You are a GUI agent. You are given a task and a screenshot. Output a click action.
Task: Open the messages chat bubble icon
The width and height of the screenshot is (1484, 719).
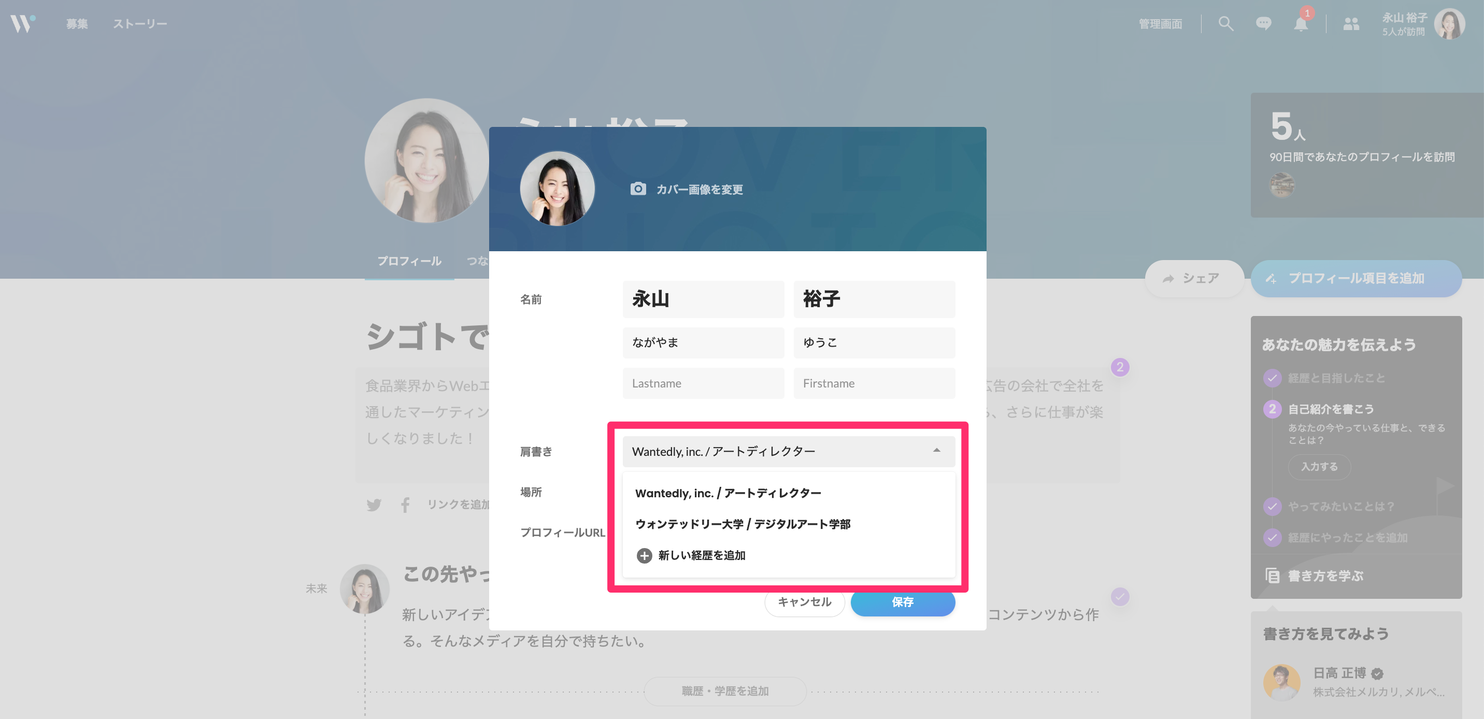coord(1263,24)
